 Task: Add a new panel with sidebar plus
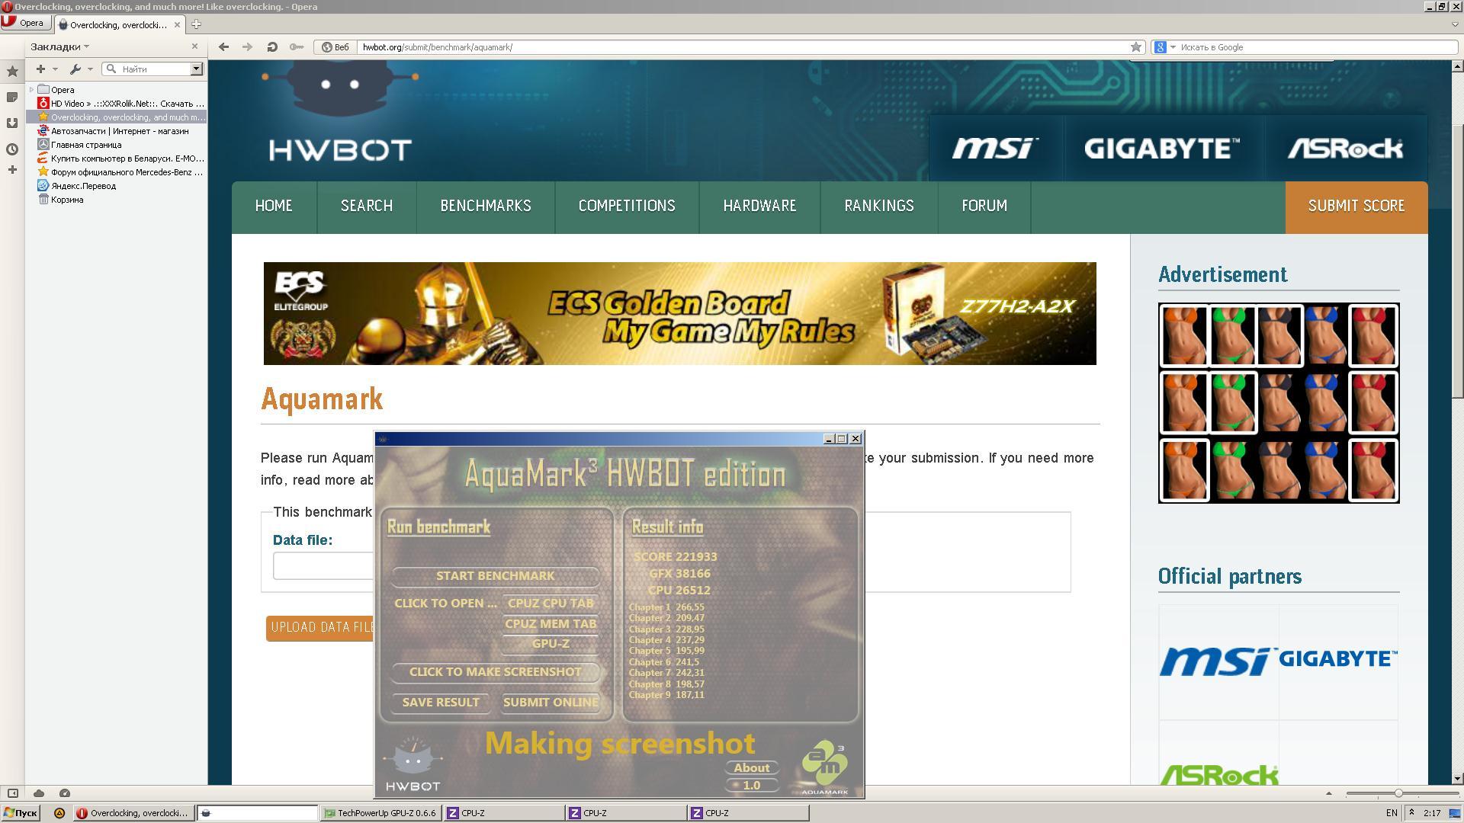12,170
